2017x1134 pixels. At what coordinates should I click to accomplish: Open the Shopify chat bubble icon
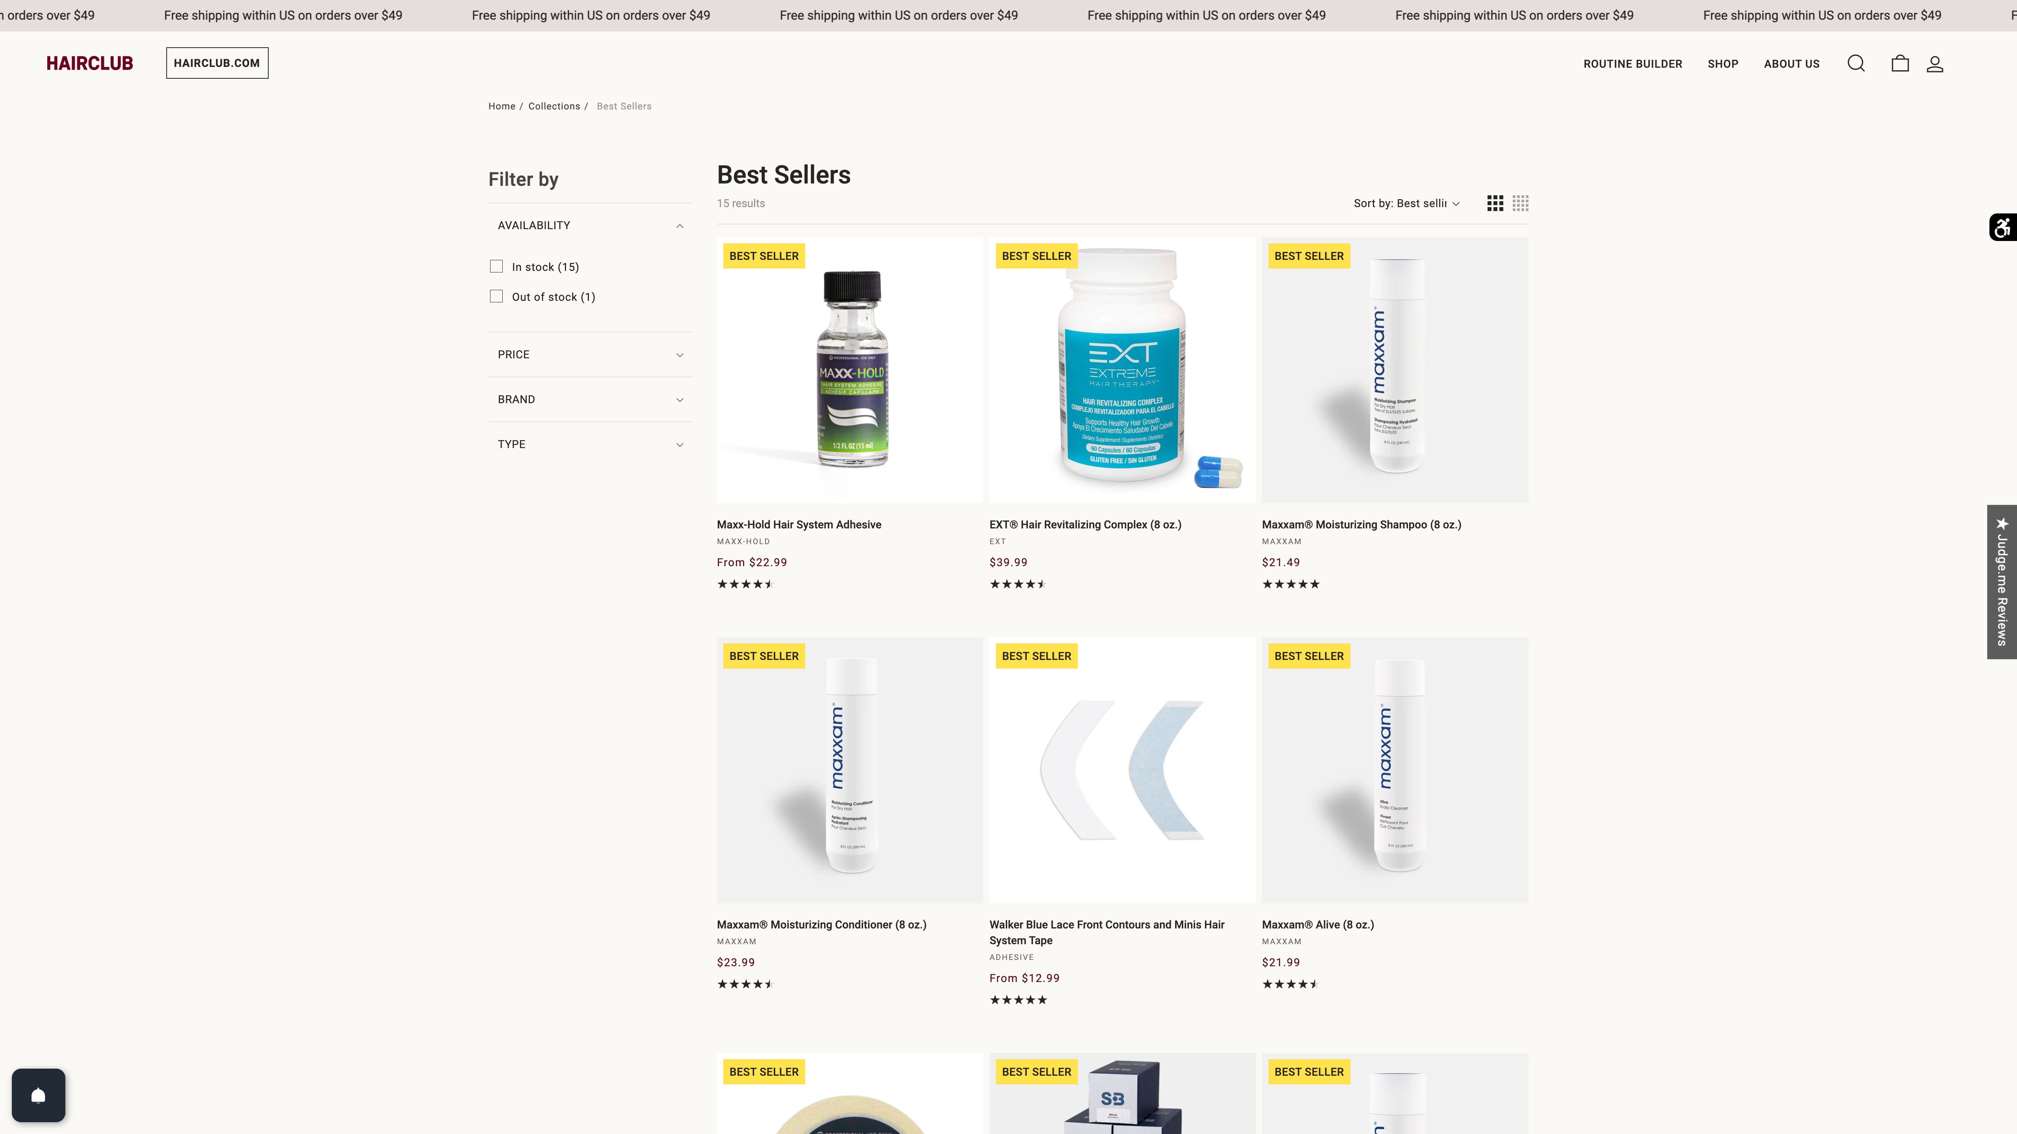click(38, 1095)
